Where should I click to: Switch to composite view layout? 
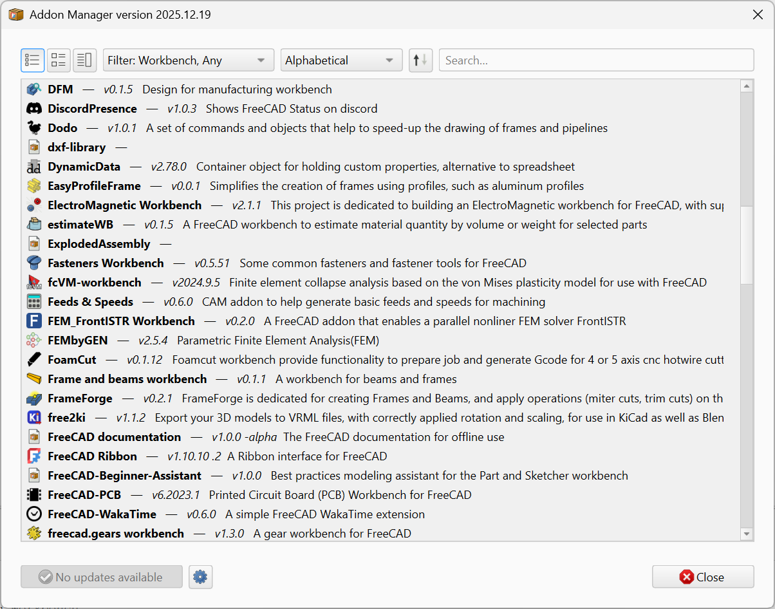tap(84, 61)
